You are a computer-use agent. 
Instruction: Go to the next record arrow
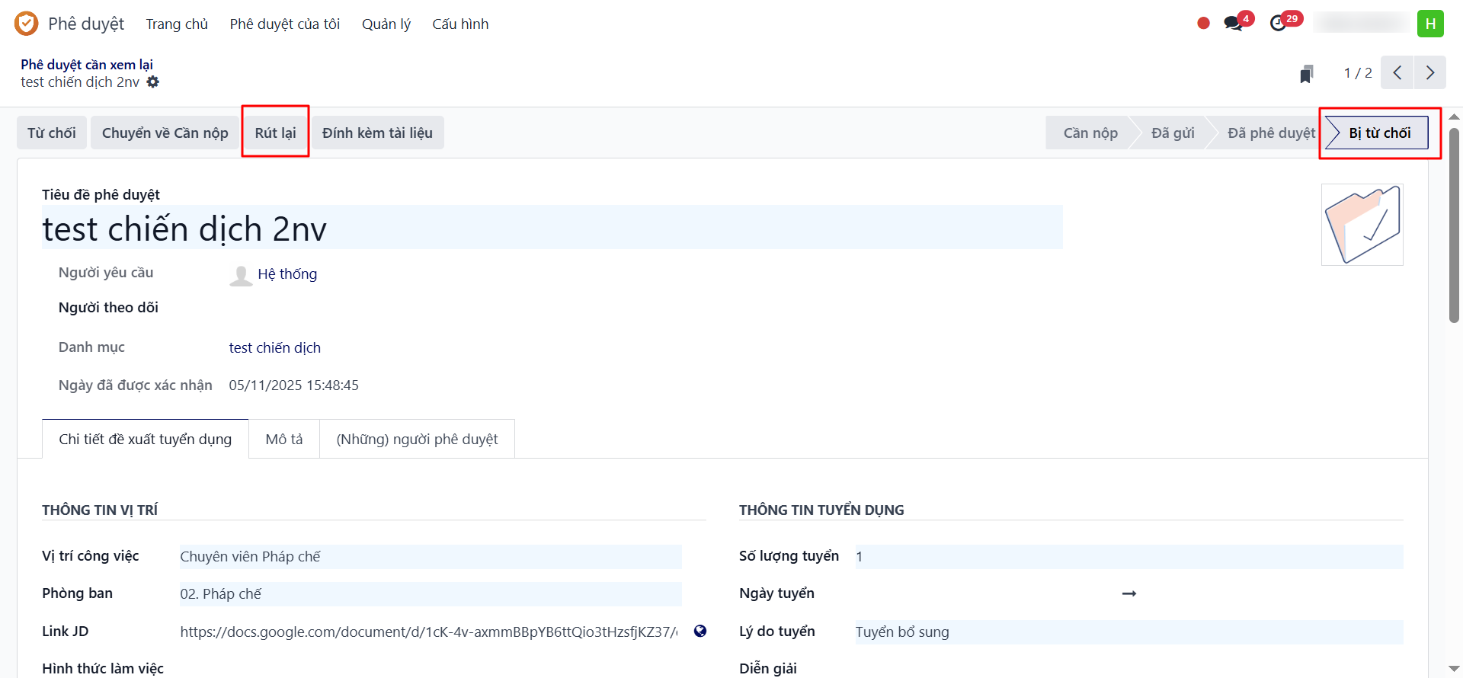[x=1429, y=73]
